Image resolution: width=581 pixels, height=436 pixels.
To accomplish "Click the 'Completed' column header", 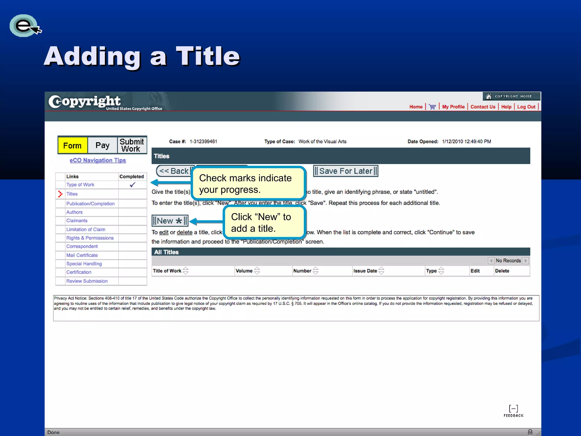I will [x=132, y=177].
